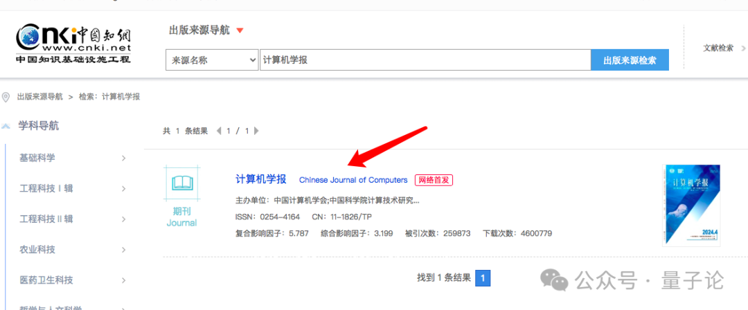Viewport: 748px width, 310px height.
Task: Expand the 工程科技 I 辑 category
Action: tap(124, 189)
